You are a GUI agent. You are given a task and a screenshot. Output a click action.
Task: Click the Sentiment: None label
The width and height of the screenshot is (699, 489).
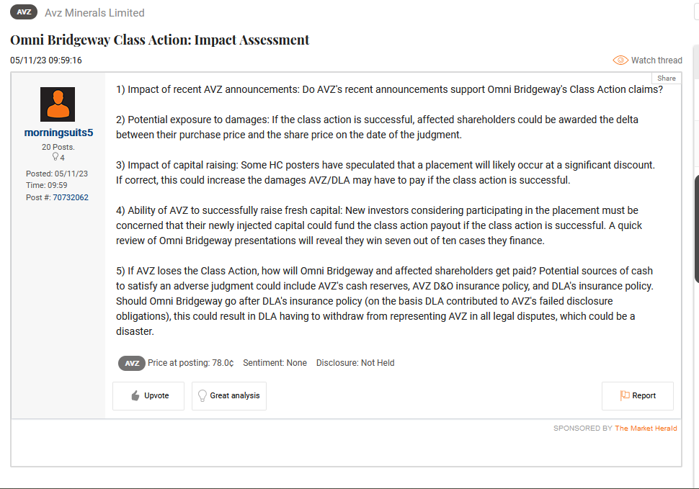(x=275, y=363)
